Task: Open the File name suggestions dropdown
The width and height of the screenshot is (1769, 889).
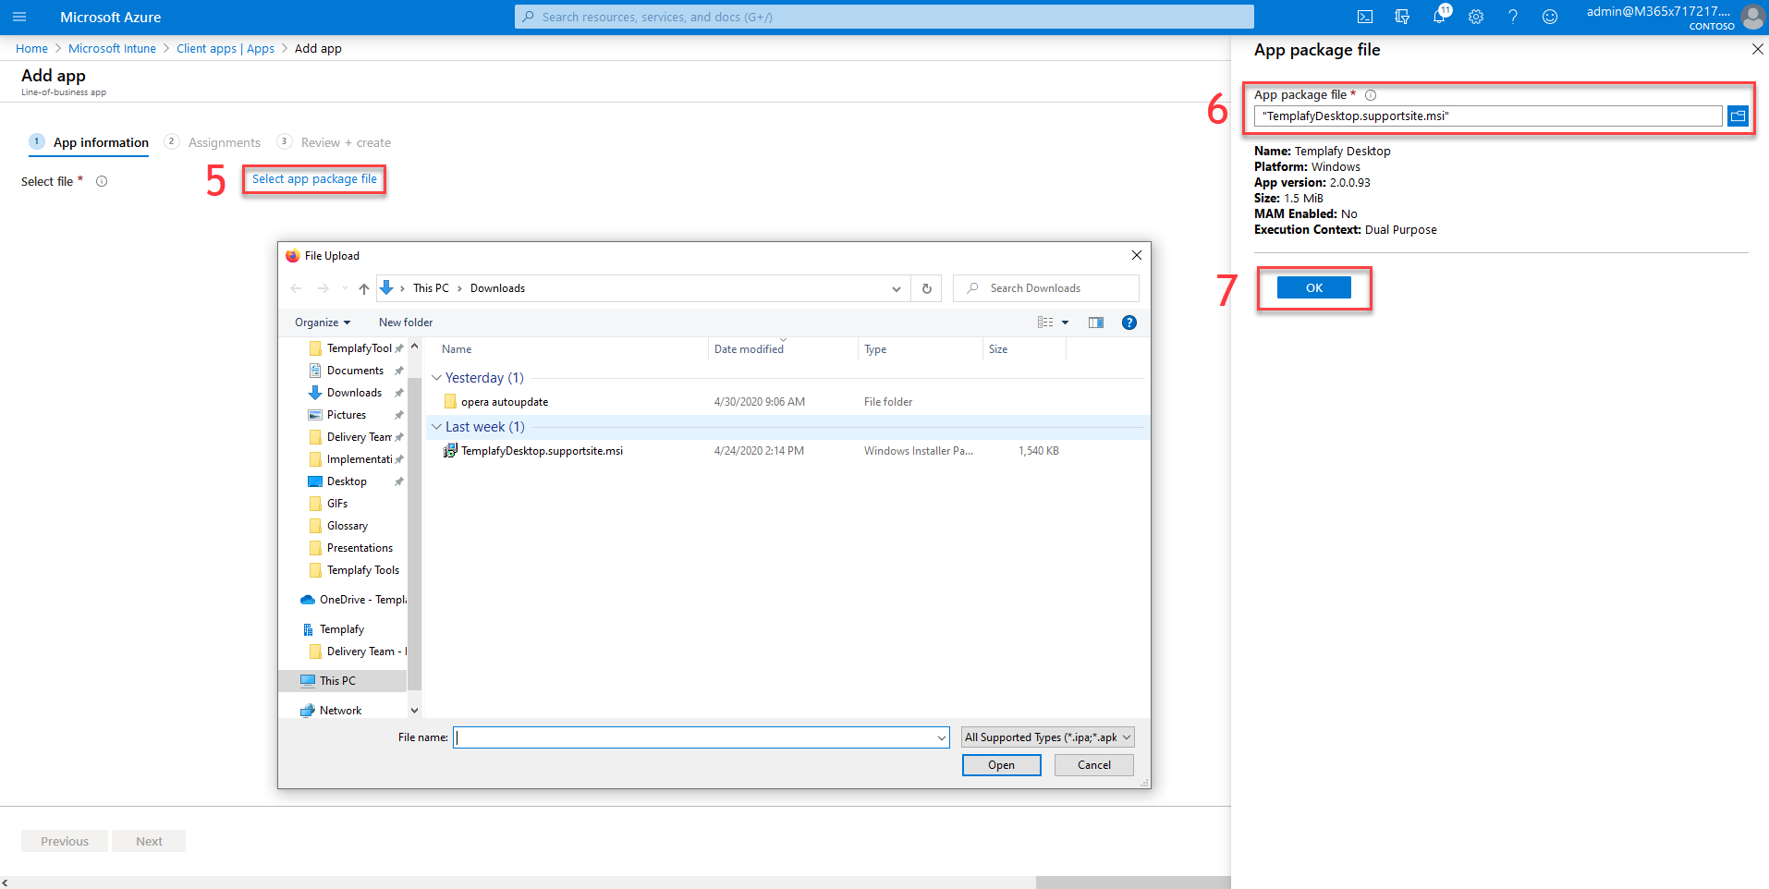Action: 942,737
